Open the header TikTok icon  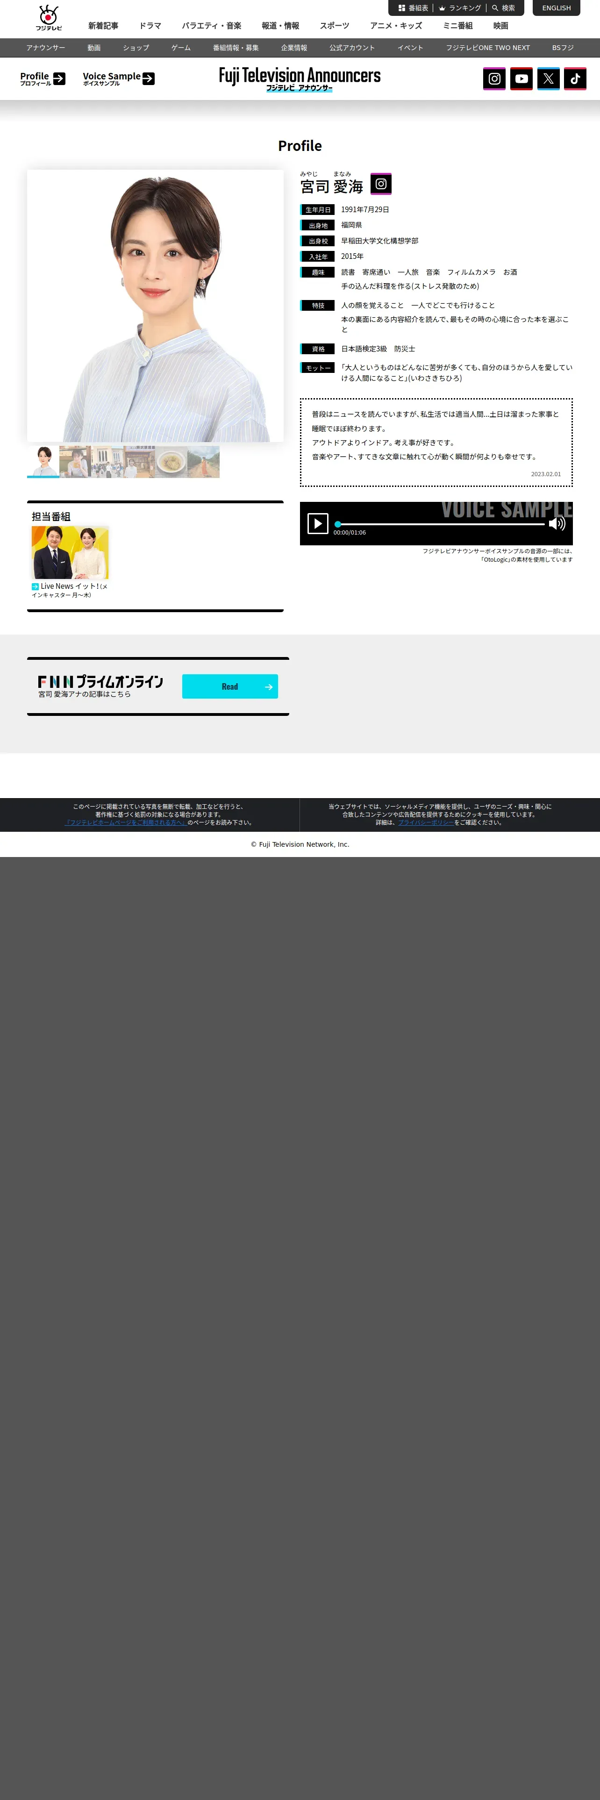click(x=575, y=78)
